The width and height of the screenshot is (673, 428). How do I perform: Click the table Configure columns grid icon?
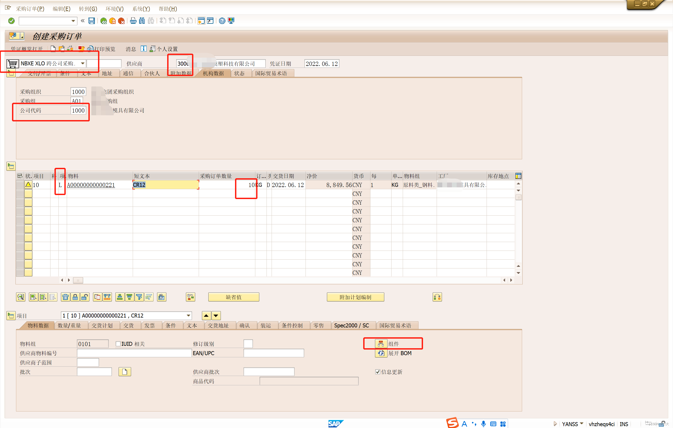(x=518, y=176)
